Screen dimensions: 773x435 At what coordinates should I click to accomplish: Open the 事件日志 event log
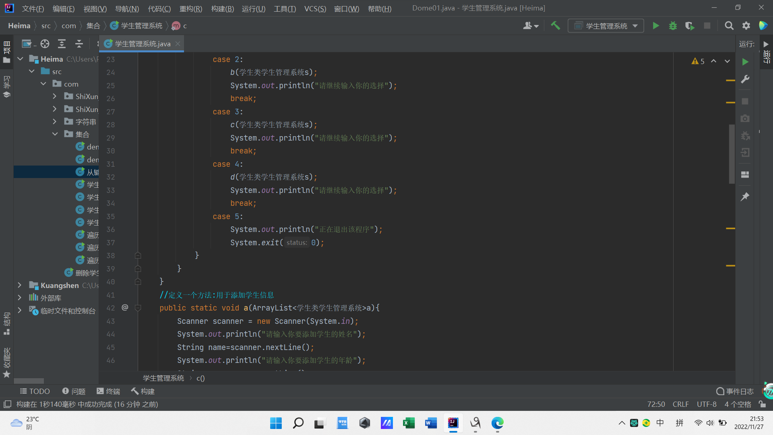[735, 391]
